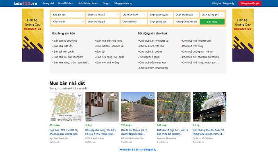Open 'Chọn diện tích' area selector
The image size is (278, 152).
[134, 21]
